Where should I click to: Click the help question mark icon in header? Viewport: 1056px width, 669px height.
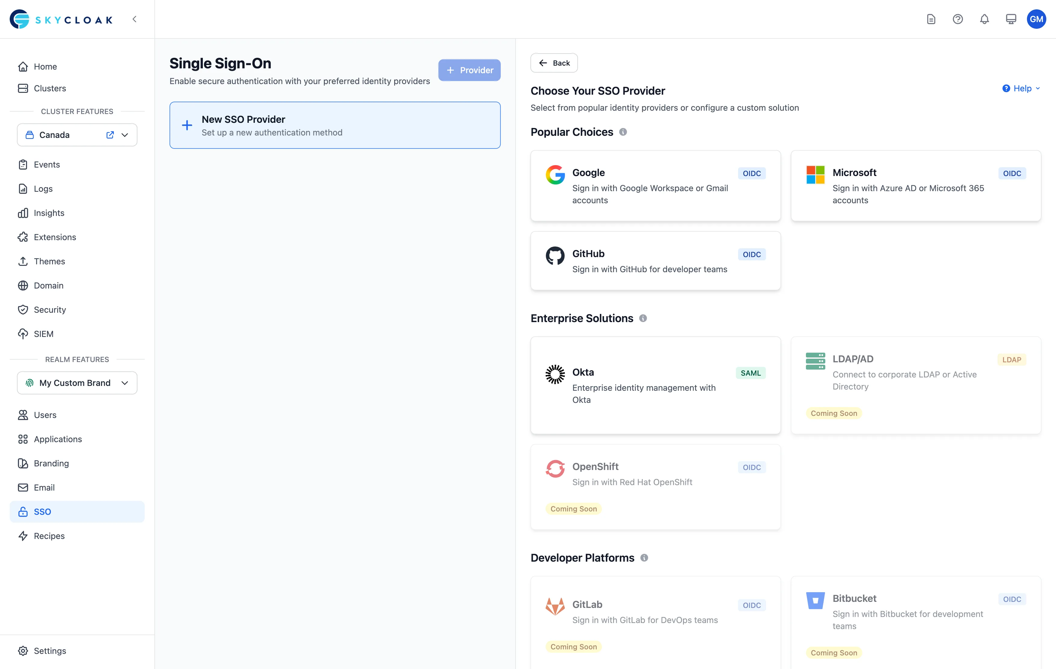(958, 19)
